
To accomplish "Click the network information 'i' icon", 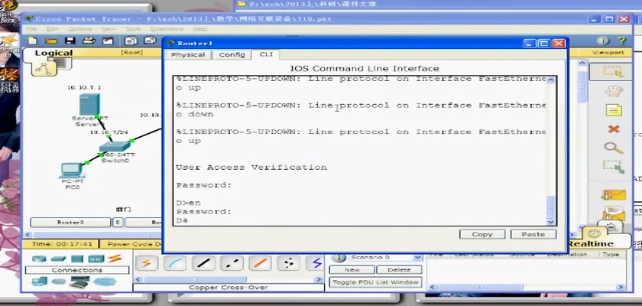I will [603, 41].
